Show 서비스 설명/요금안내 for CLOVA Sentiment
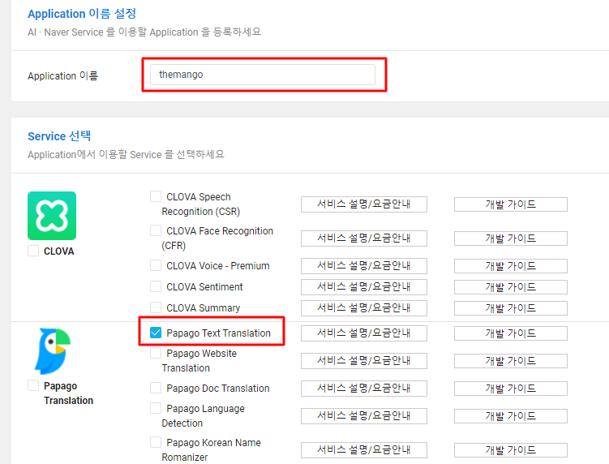Viewport: 609px width, 464px height. point(364,287)
